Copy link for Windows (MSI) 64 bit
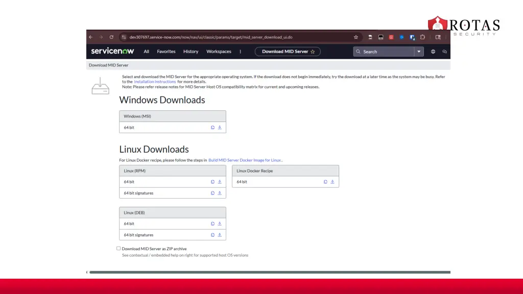 click(212, 127)
